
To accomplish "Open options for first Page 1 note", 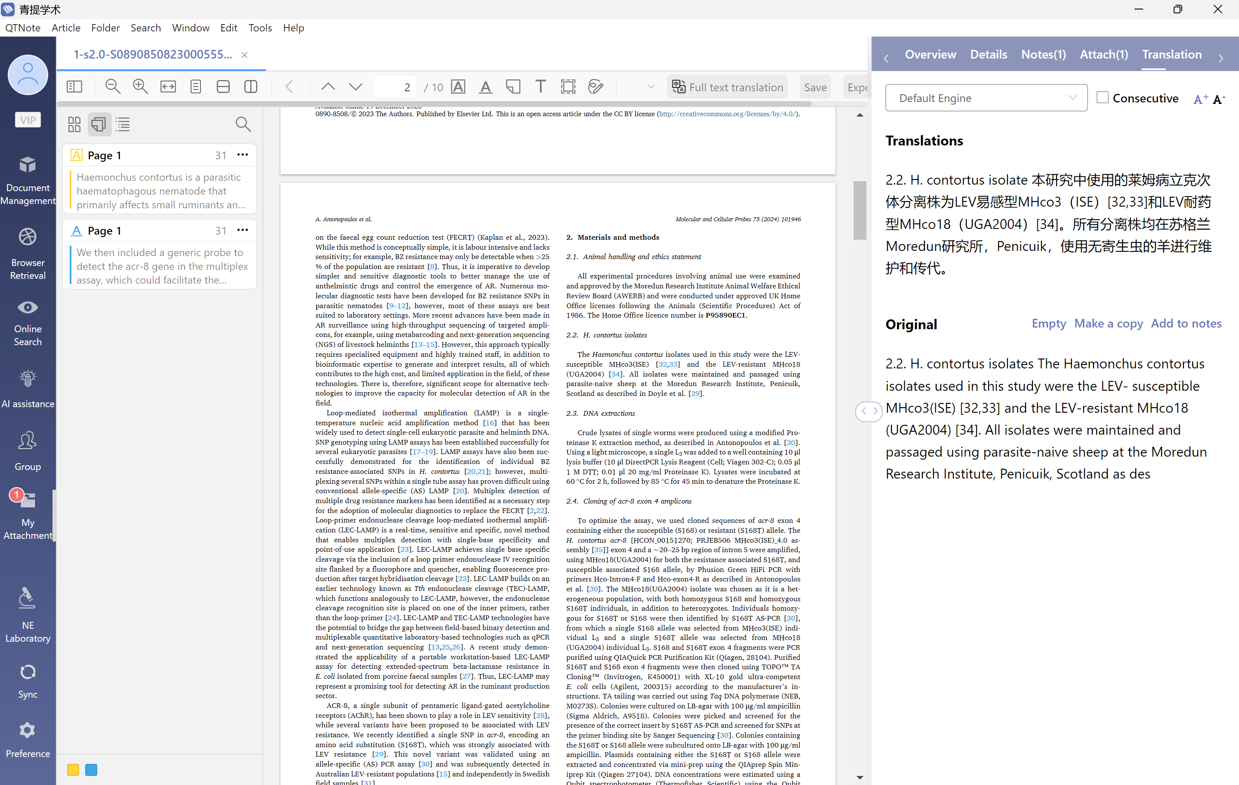I will 242,155.
